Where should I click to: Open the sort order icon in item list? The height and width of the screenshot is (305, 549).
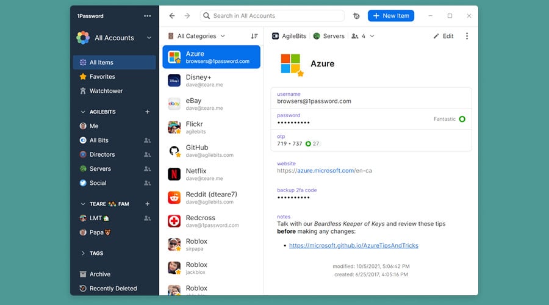pyautogui.click(x=254, y=36)
